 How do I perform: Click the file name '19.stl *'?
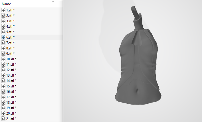(11, 108)
